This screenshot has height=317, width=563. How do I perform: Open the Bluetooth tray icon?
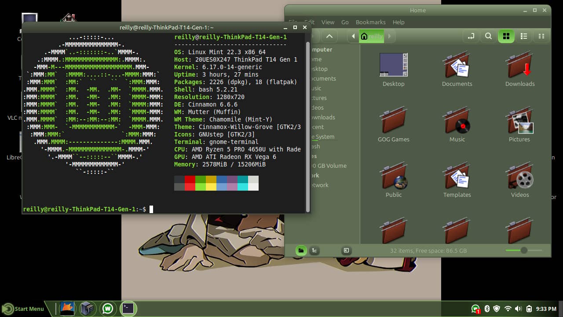coord(487,309)
